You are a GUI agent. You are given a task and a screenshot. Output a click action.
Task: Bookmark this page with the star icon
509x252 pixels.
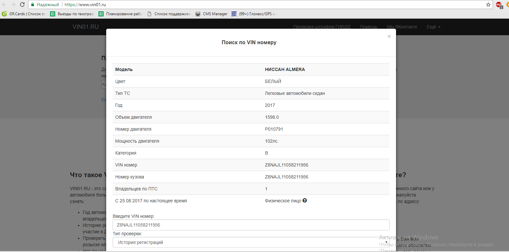click(488, 5)
